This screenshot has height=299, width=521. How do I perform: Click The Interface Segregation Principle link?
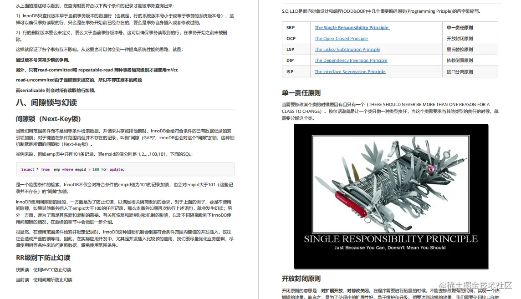point(349,71)
